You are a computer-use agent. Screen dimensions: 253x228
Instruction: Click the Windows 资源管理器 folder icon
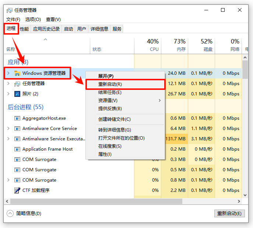tap(17, 73)
